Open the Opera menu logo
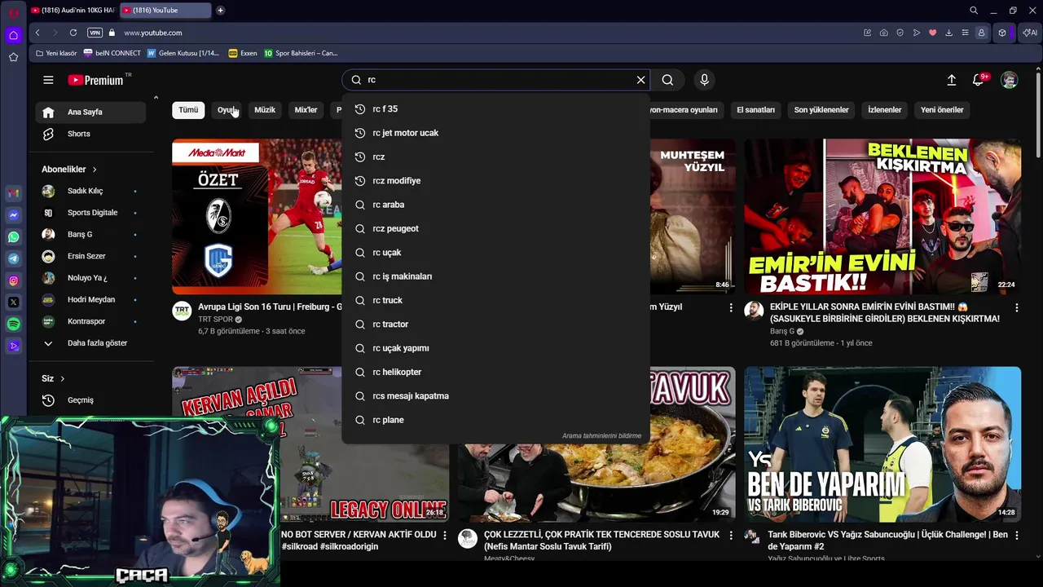 13,11
